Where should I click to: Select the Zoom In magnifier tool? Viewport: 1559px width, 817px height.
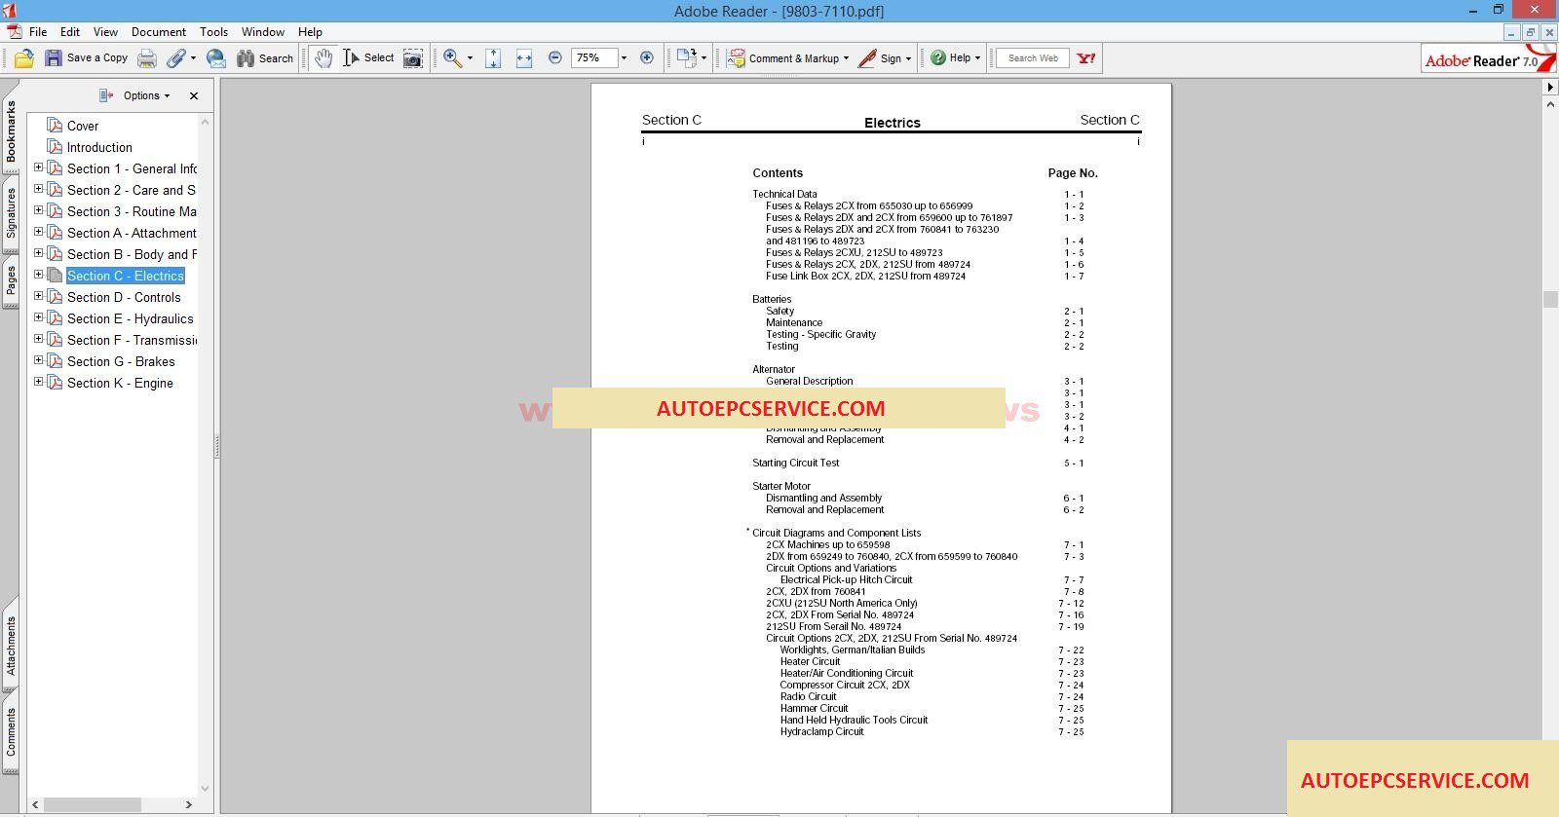[x=452, y=58]
